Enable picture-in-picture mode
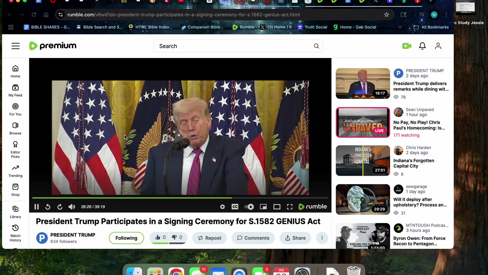Screen dimensions: 488x275 pos(263,207)
